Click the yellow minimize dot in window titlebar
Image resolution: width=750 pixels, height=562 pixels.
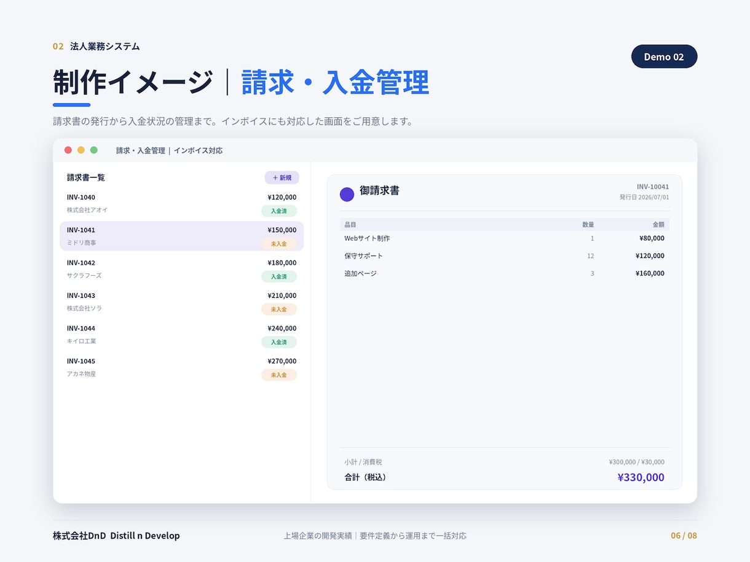tap(81, 150)
